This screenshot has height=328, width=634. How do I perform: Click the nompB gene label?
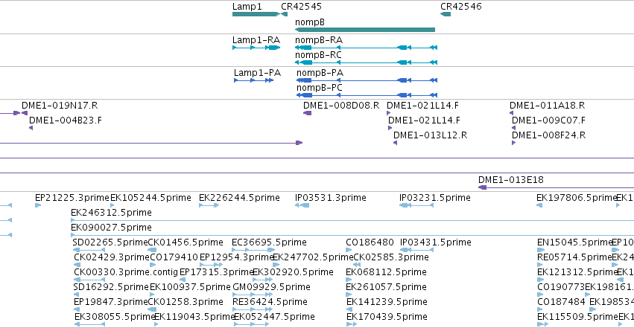coord(310,22)
